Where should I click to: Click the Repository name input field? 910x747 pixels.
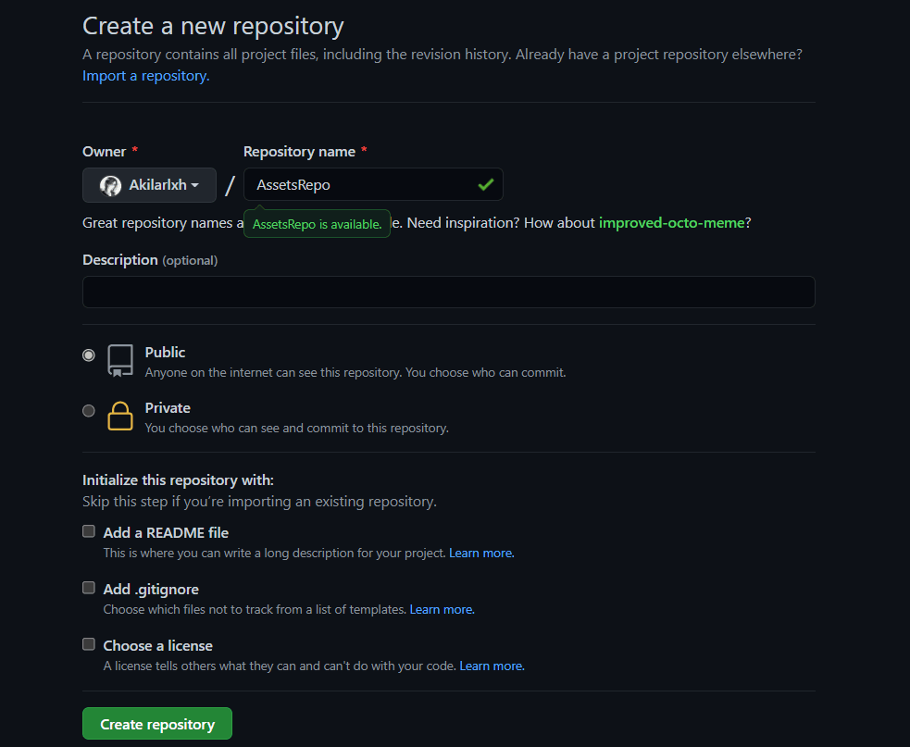click(361, 185)
